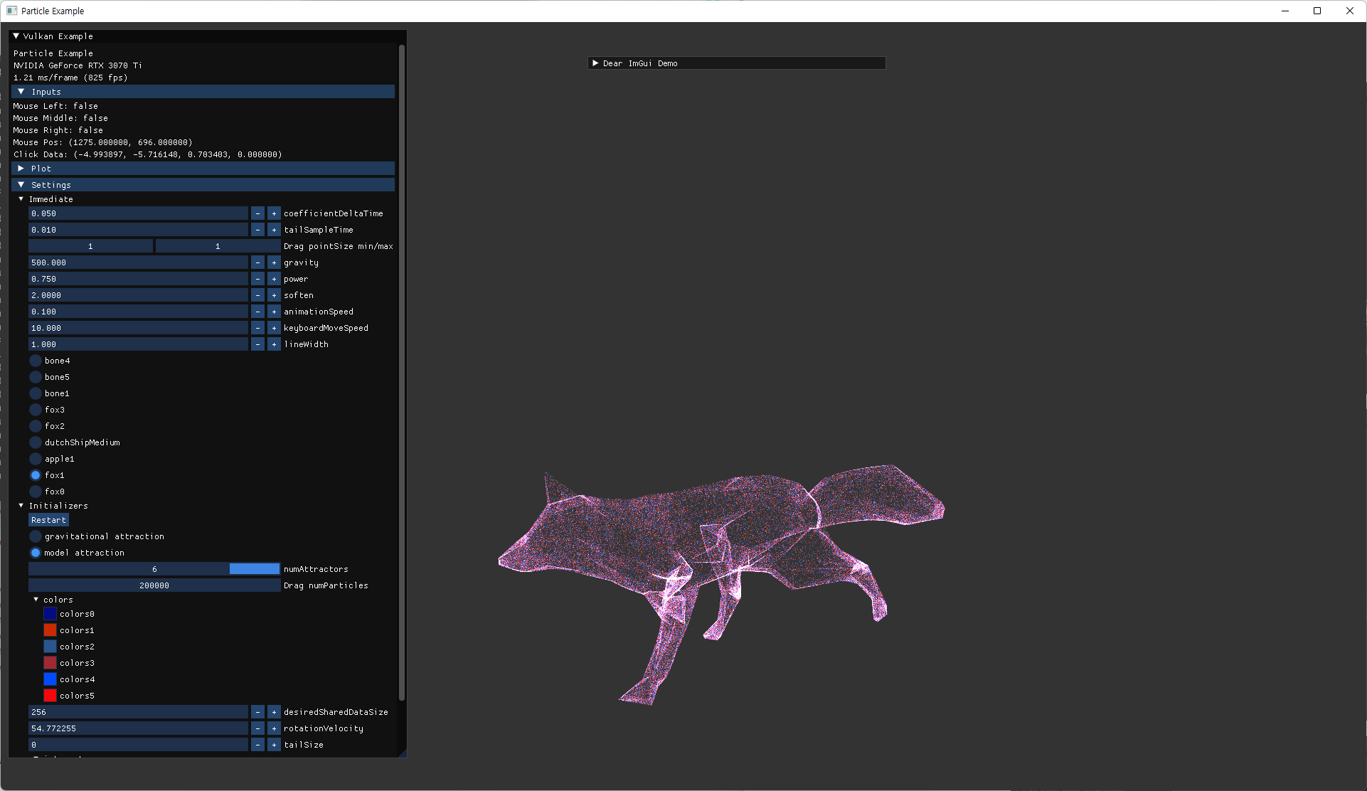Image resolution: width=1367 pixels, height=791 pixels.
Task: Maximize the Particle Example window
Action: point(1317,11)
